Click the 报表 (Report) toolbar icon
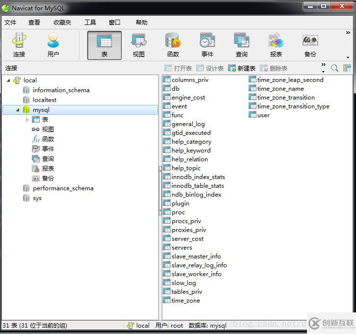The image size is (356, 334). tap(276, 45)
